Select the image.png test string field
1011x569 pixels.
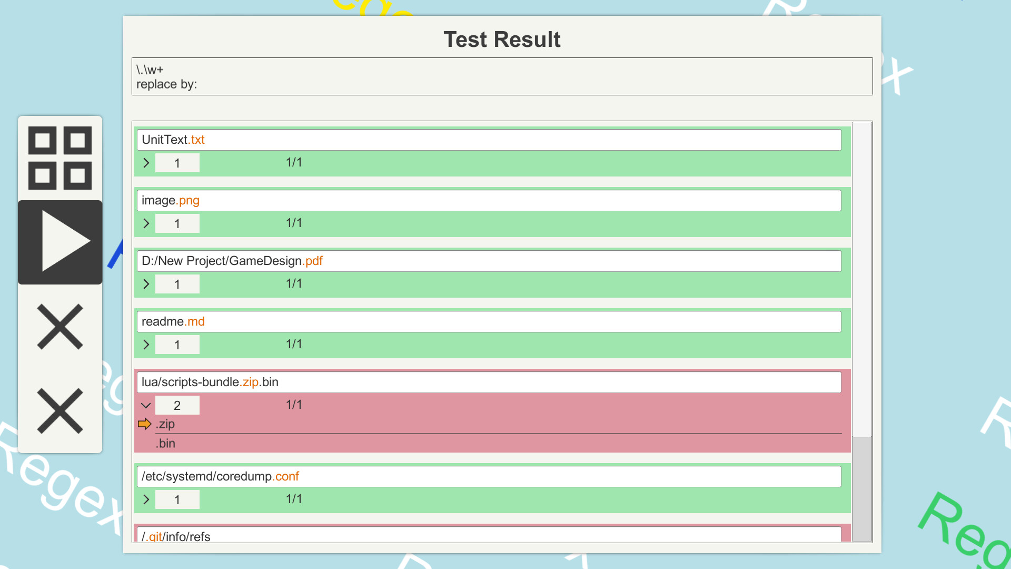(488, 200)
